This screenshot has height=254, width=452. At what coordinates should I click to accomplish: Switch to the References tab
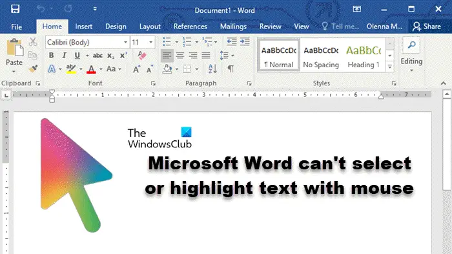190,26
